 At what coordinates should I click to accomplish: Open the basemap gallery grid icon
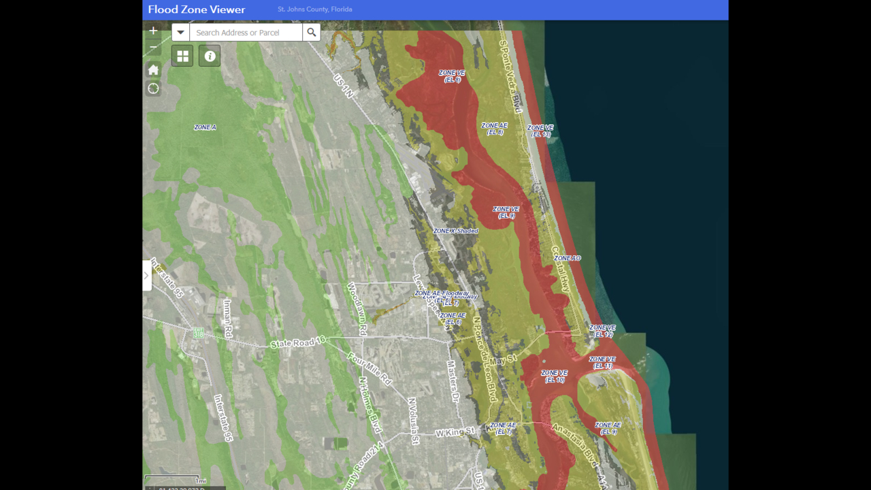click(x=182, y=56)
